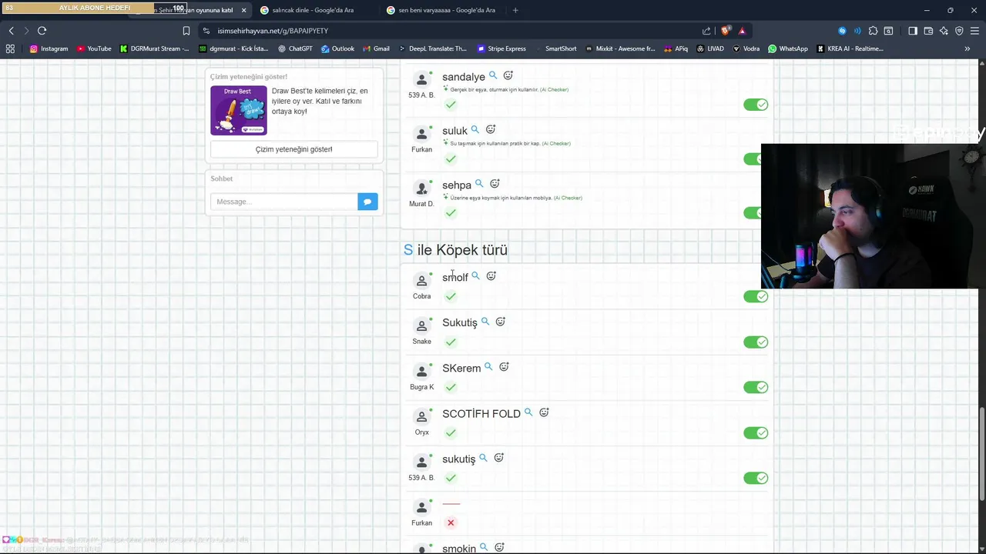Click the page vertical scrollbar thumb
This screenshot has width=986, height=554.
point(981,454)
